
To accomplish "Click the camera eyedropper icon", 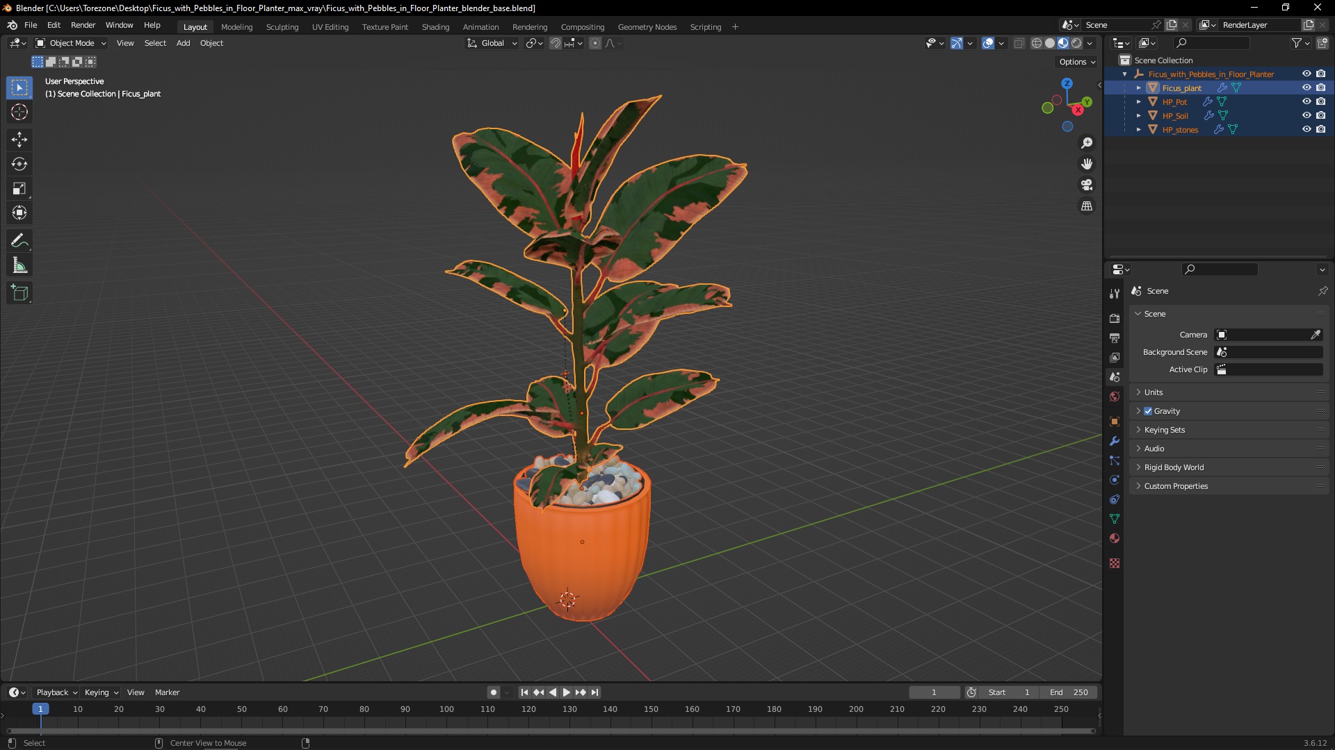I will tap(1316, 335).
